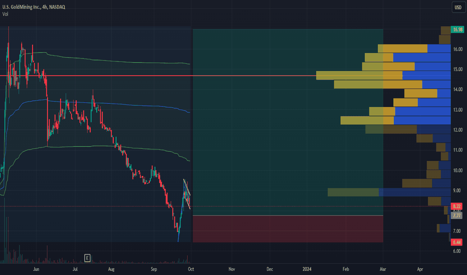This screenshot has width=467, height=275.
Task: Select the green profit target zone
Action: [x=288, y=122]
